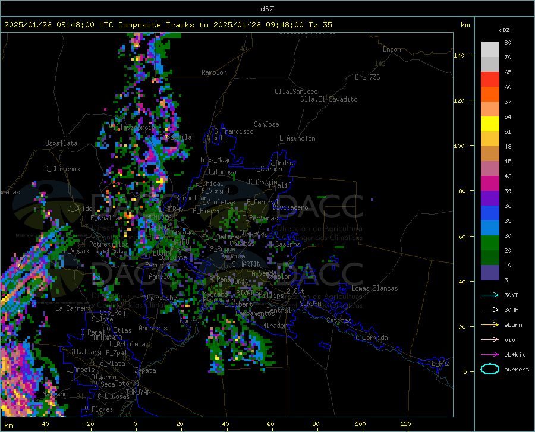Screen dimensions: 535x432
Task: Click the Clla.El_Cavadito map label
Action: (329, 99)
